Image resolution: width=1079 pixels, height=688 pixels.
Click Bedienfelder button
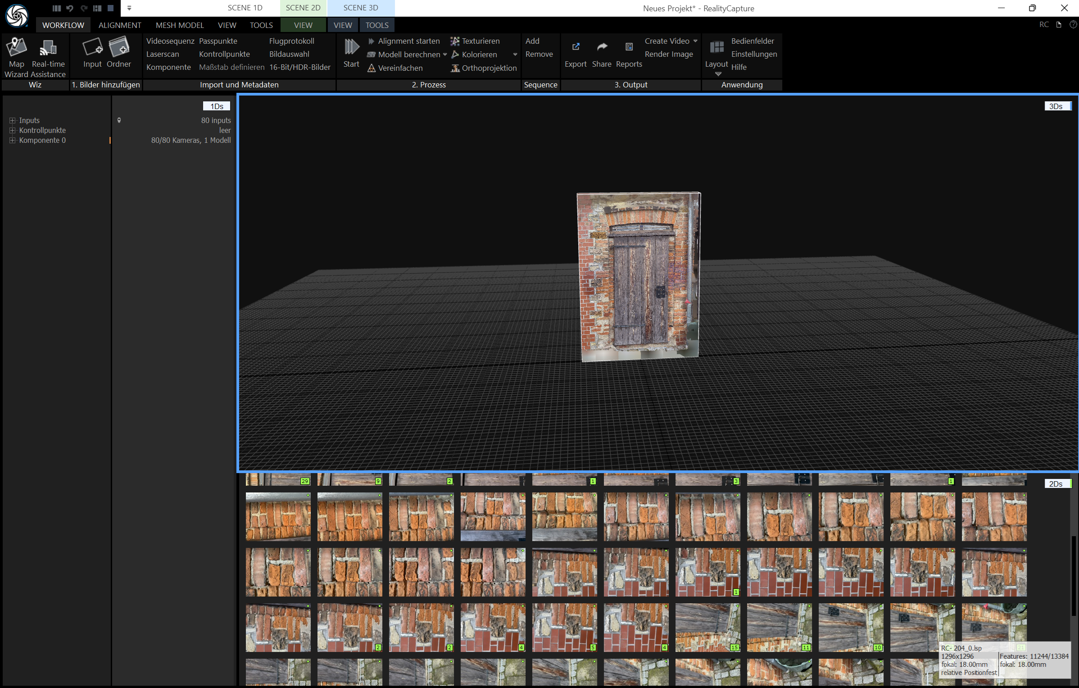tap(753, 41)
